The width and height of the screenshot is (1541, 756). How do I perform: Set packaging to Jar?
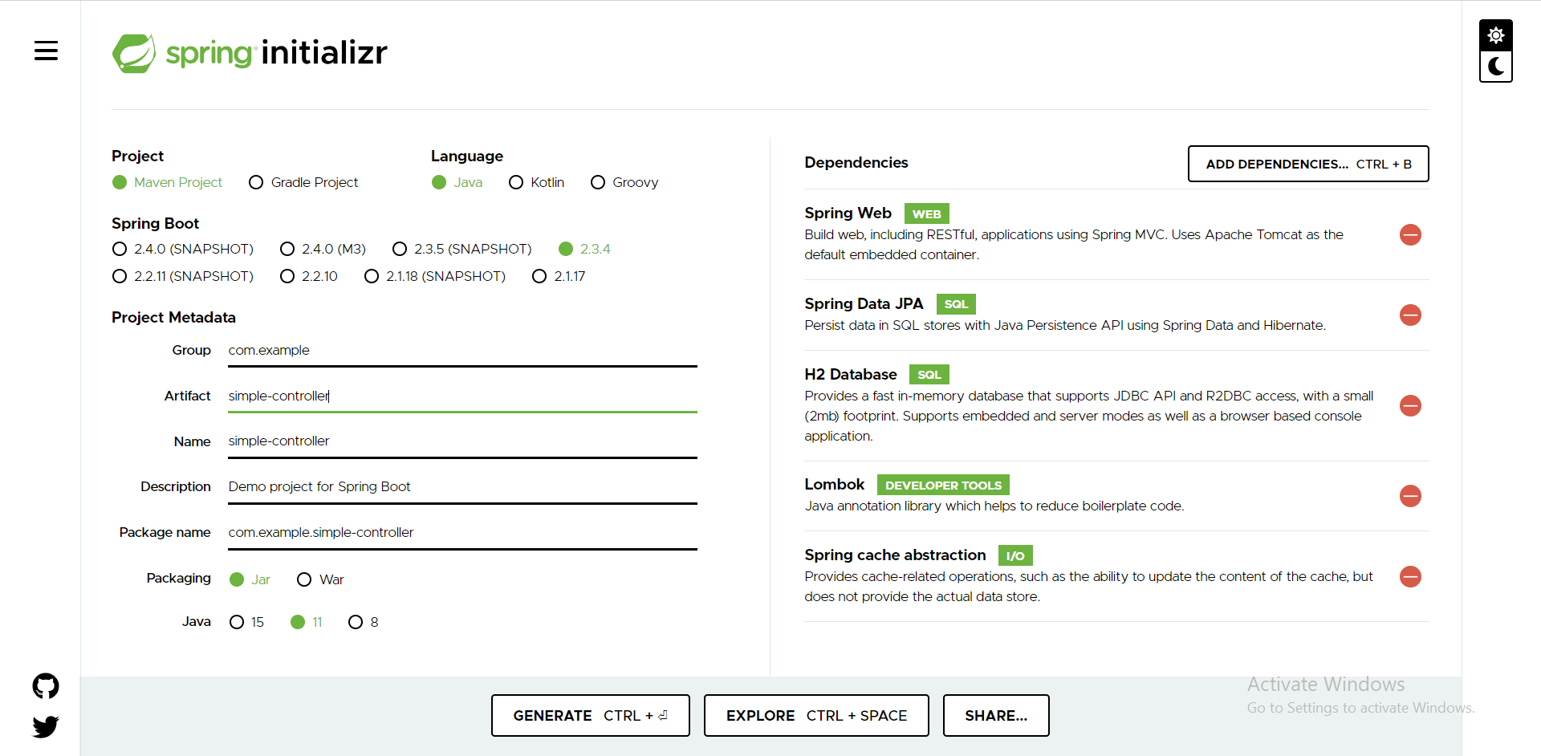pos(250,579)
